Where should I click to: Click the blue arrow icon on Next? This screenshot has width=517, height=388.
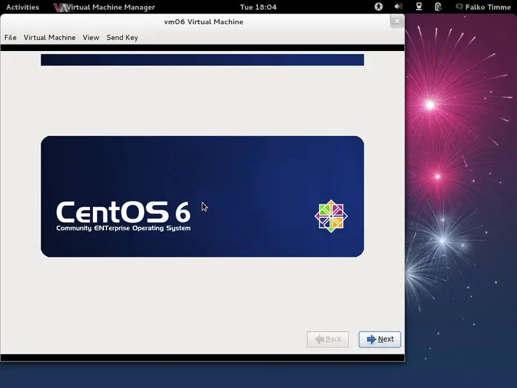371,339
